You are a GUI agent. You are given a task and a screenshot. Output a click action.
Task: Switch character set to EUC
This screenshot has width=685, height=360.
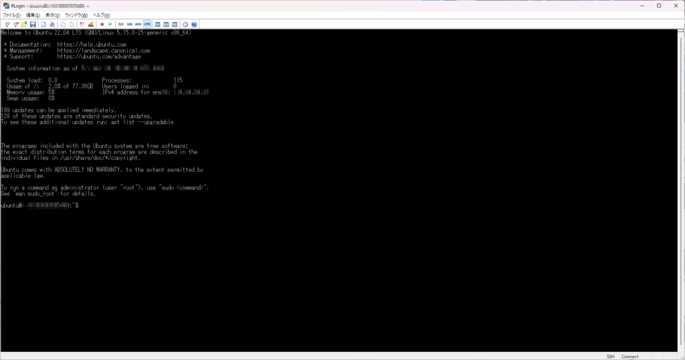(x=121, y=25)
